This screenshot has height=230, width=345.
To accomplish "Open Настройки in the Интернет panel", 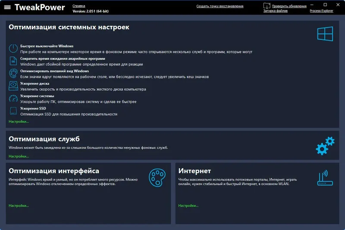I will [x=188, y=205].
